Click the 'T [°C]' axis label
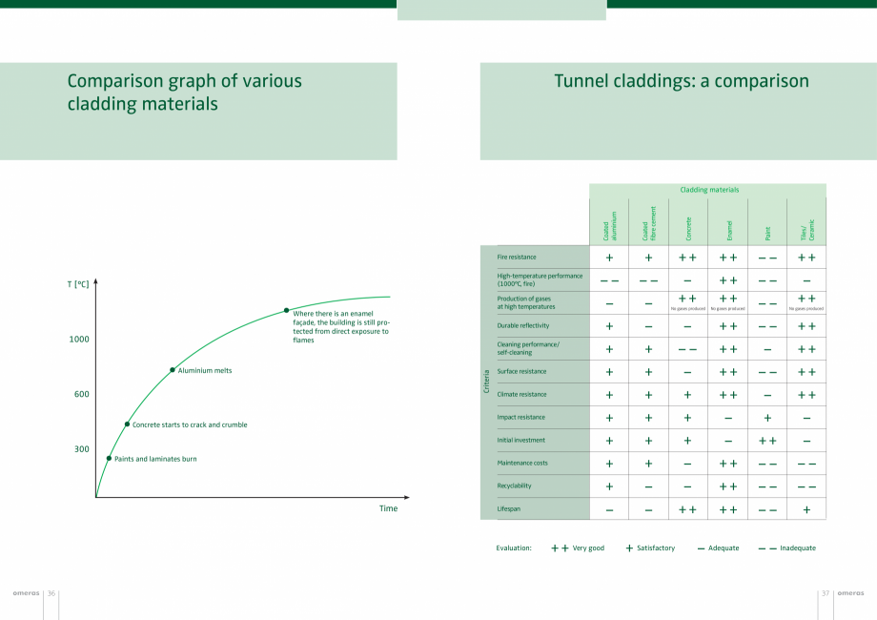Screen dimensions: 877x620 click(x=78, y=284)
